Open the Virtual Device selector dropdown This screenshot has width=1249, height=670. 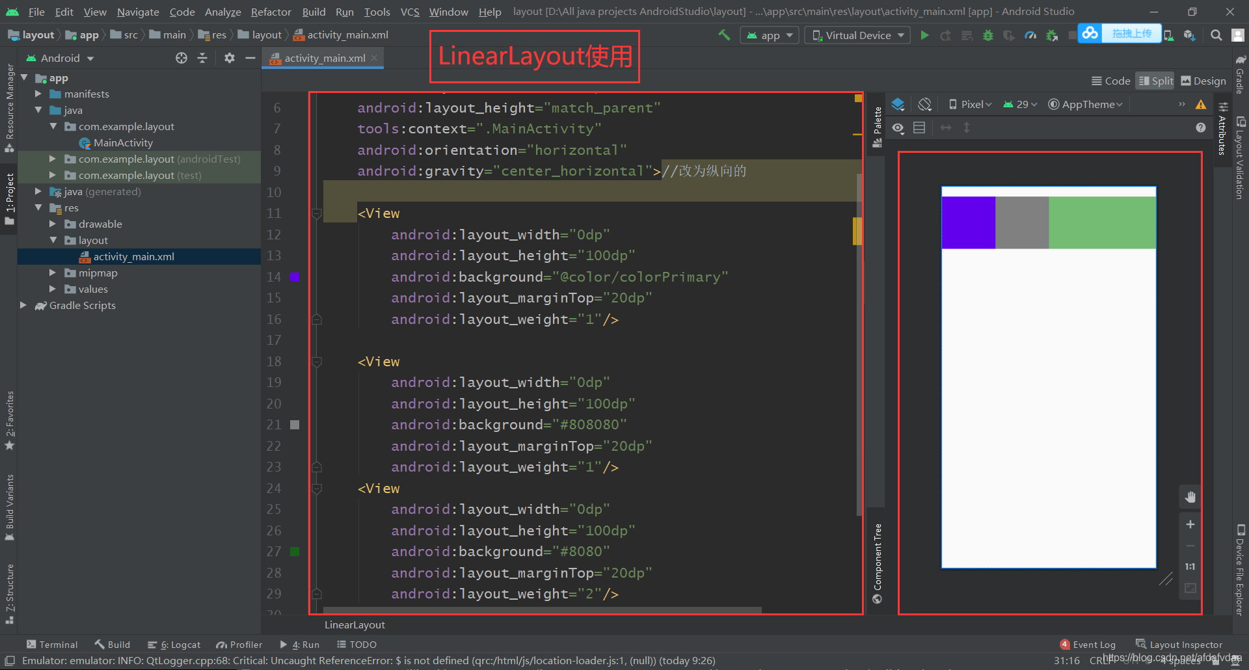click(858, 35)
